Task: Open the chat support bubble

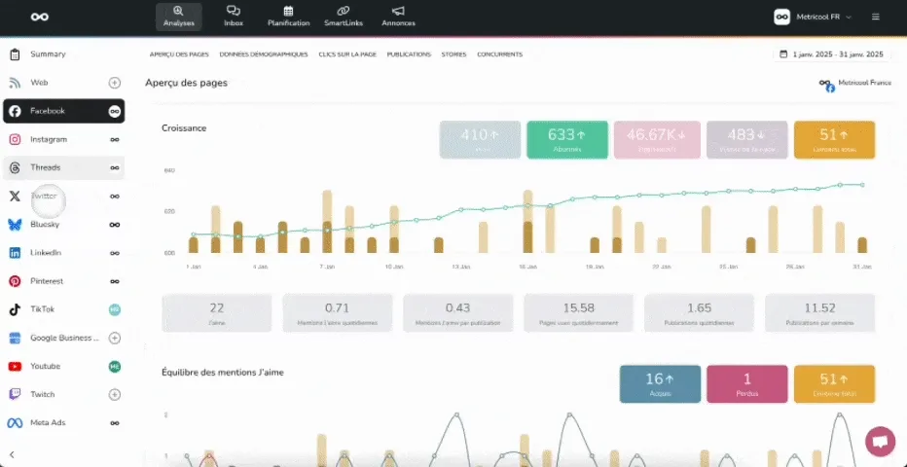Action: (x=879, y=441)
